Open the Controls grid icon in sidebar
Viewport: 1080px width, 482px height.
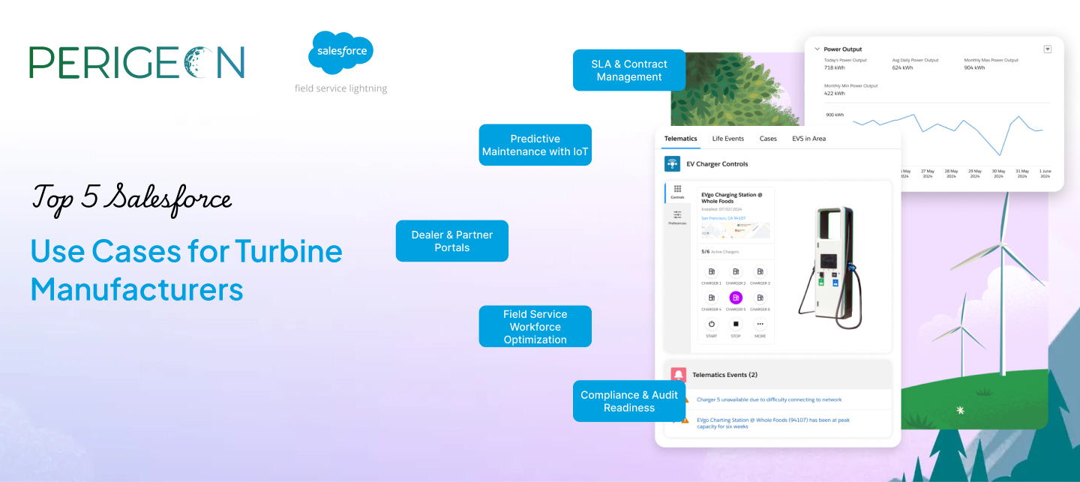coord(677,190)
